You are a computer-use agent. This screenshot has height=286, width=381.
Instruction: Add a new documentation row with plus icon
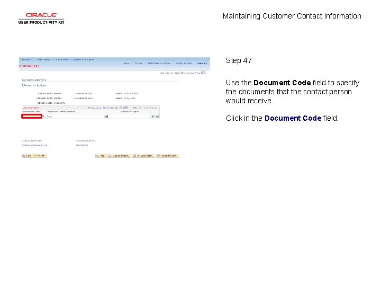[x=153, y=117]
